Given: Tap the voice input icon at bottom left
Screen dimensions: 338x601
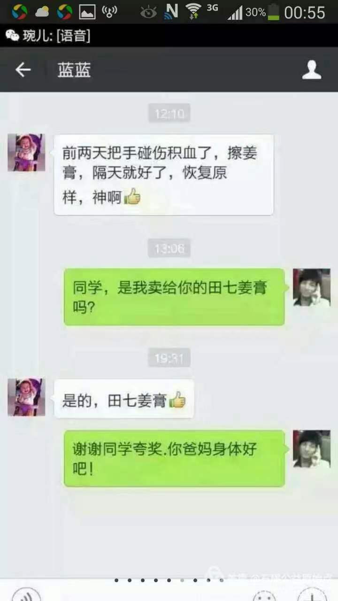Looking at the screenshot, I should click(26, 594).
